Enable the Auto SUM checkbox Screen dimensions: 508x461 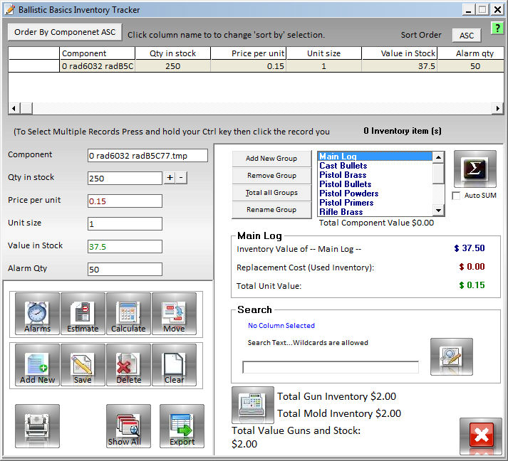(x=457, y=196)
